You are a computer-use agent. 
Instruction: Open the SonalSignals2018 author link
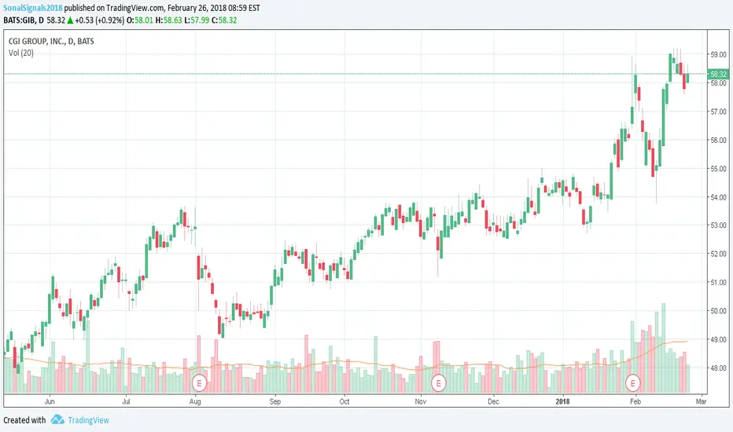[33, 8]
